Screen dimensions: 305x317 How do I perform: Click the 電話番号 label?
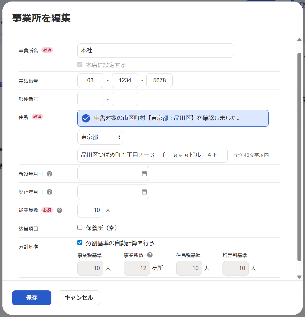click(28, 81)
